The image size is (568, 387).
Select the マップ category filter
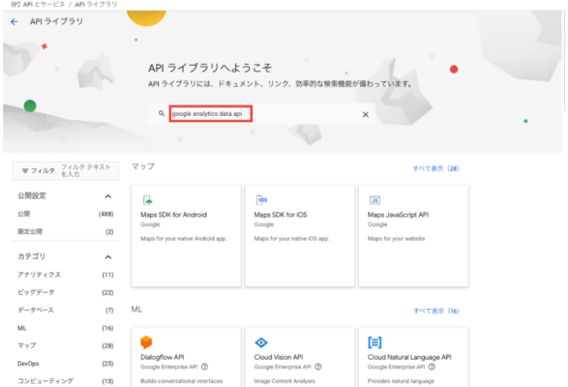(x=66, y=345)
